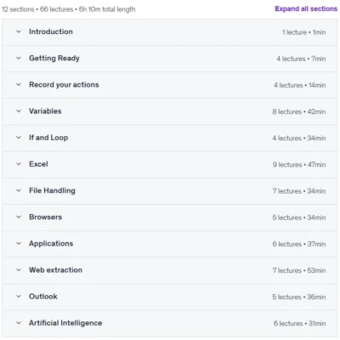The image size is (340, 340).
Task: Expand the Artificial Intelligence chevron
Action: coord(19,323)
